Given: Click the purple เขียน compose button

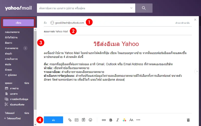Looking at the screenshot, I should click(18, 23).
